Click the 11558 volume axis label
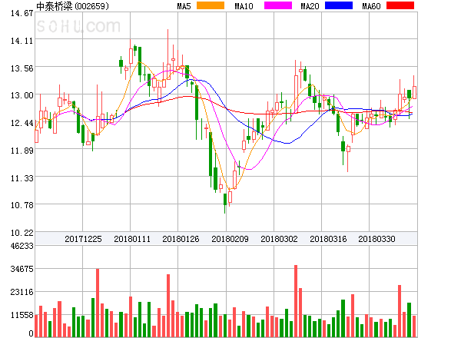461x338 pixels. pyautogui.click(x=22, y=316)
